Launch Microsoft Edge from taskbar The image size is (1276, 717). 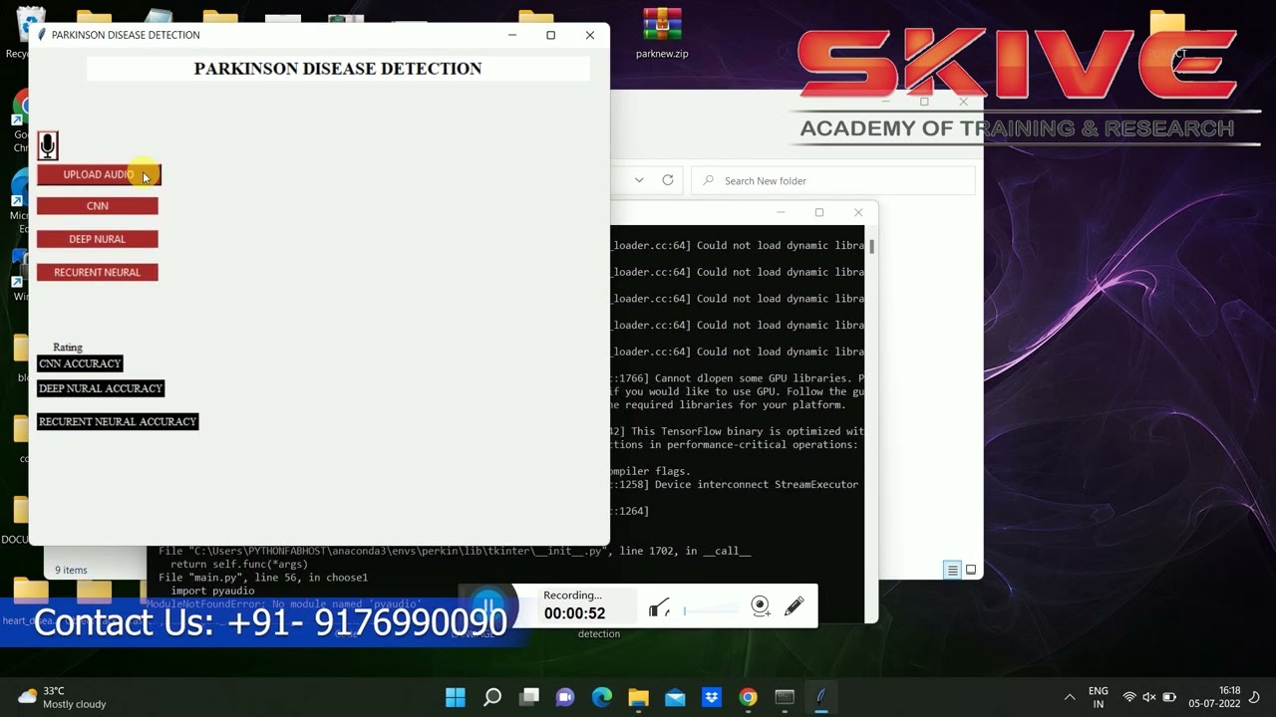(602, 697)
